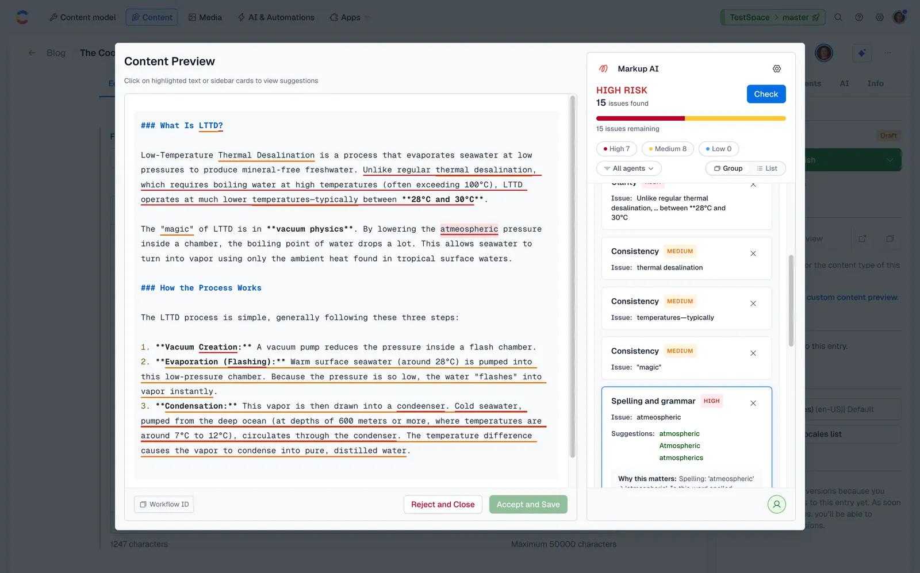Screen dimensions: 920x573
Task: Click the Contentful logo
Action: coord(22,17)
